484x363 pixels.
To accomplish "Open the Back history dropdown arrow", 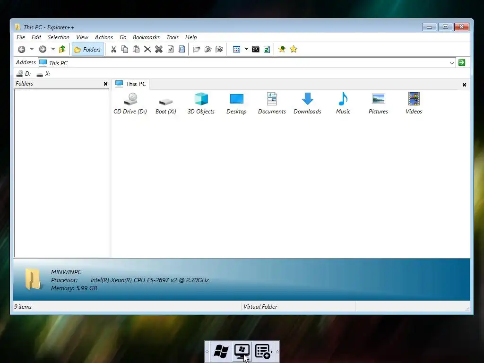I will (x=32, y=49).
